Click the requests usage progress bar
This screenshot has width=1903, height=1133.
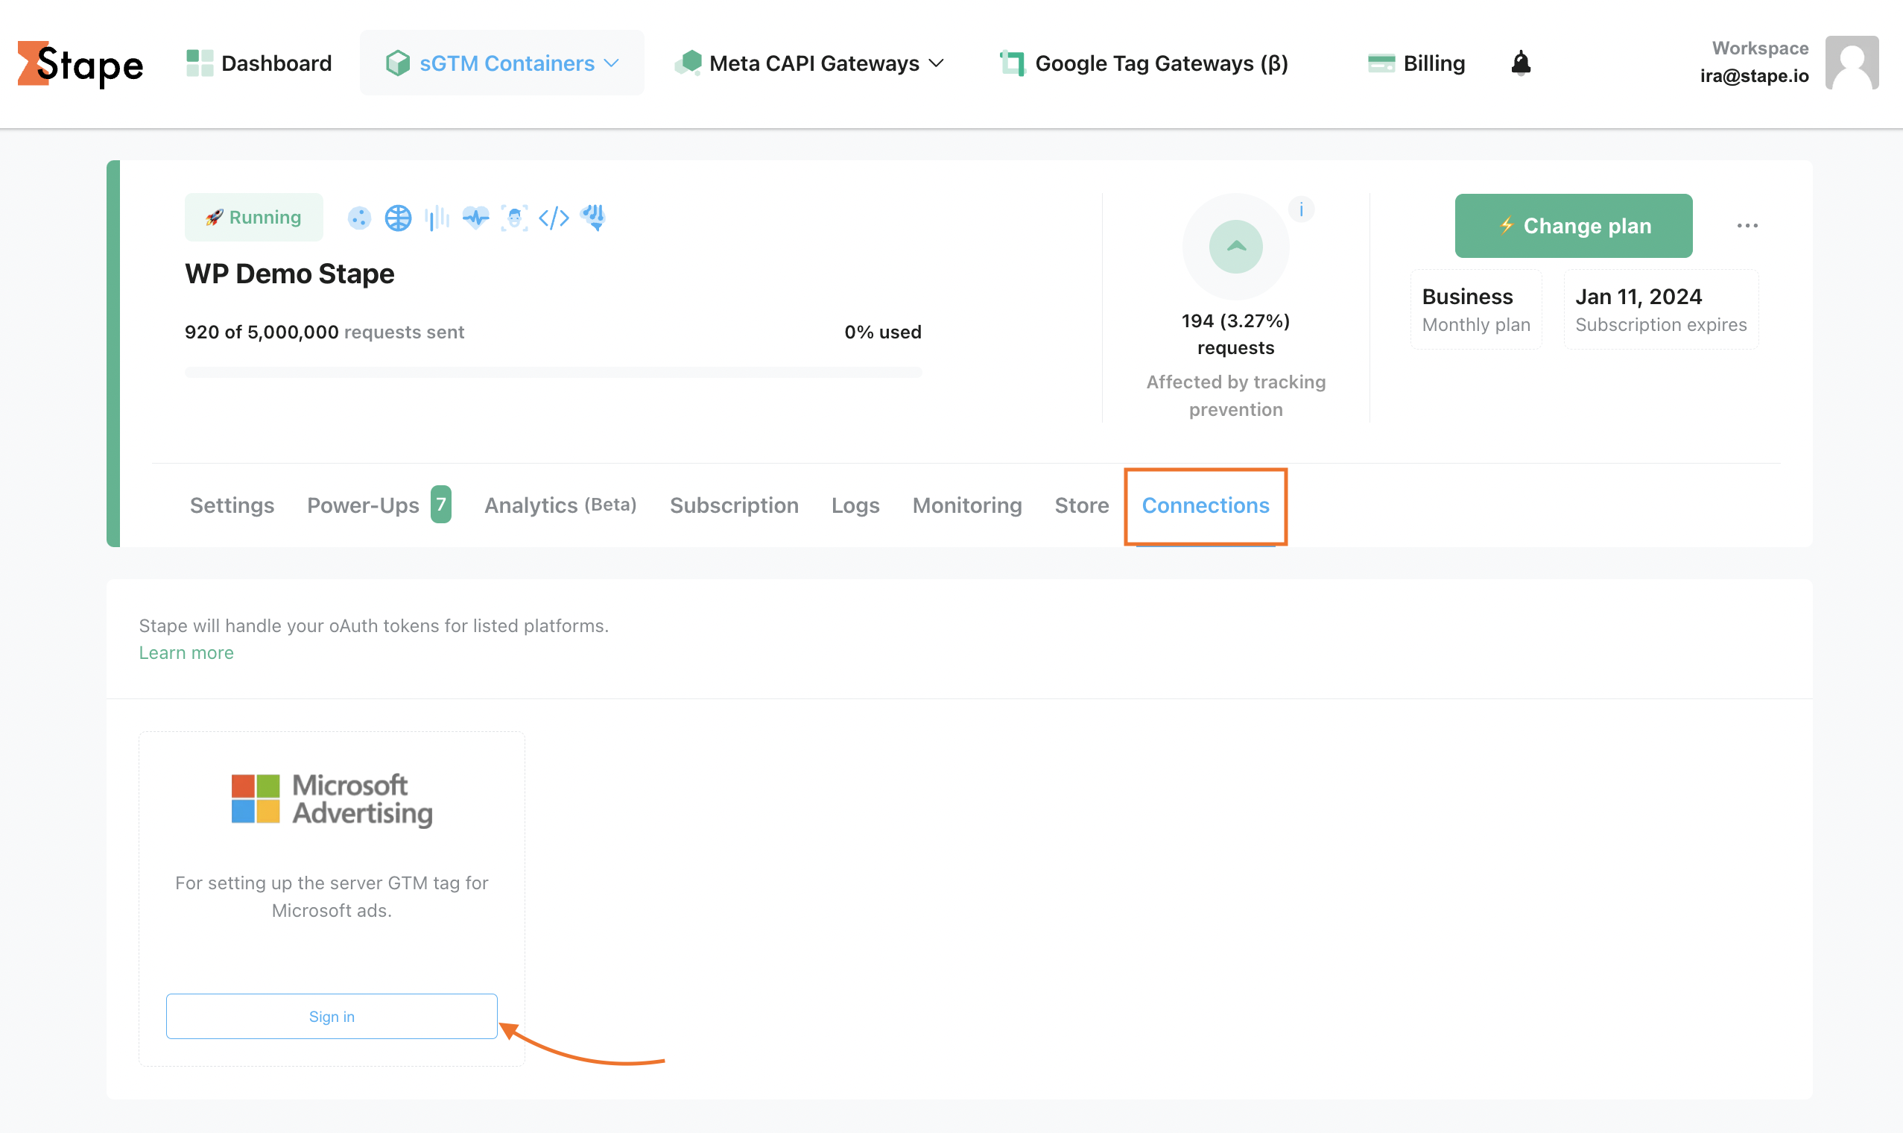coord(552,373)
